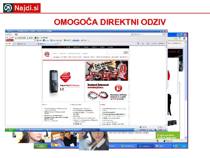This screenshot has width=210, height=158.
Task: Click the black mobile phone product image
Action: coord(53,81)
